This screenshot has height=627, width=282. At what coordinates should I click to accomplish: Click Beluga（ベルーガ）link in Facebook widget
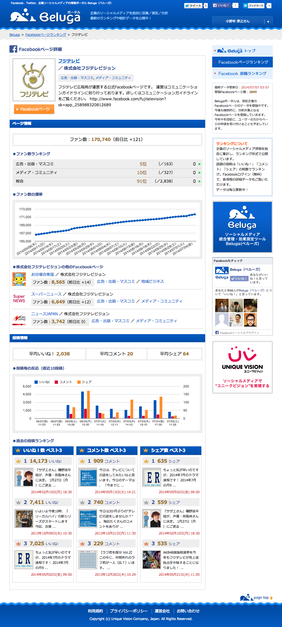pyautogui.click(x=245, y=269)
